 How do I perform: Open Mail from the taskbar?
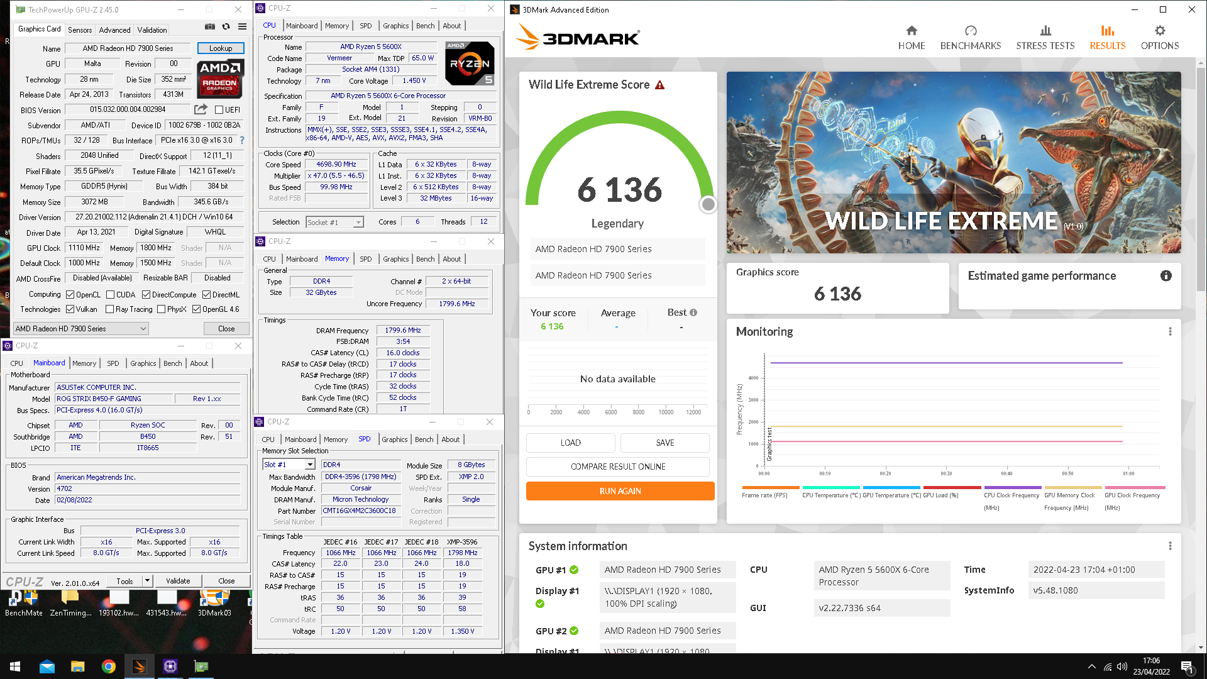pos(47,666)
